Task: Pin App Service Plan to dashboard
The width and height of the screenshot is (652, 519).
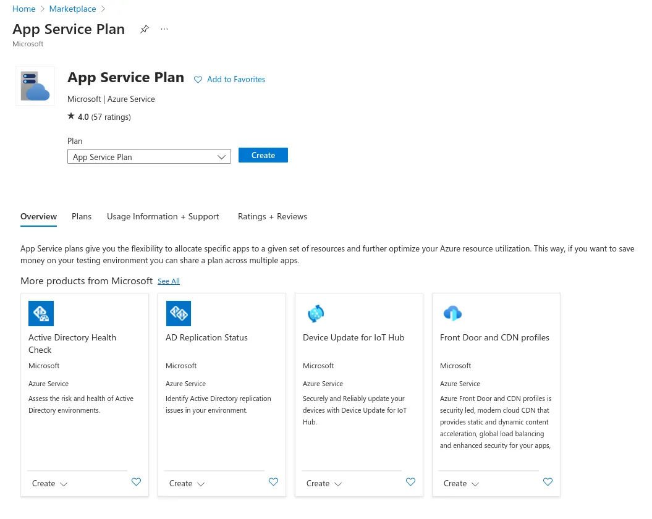Action: tap(145, 29)
